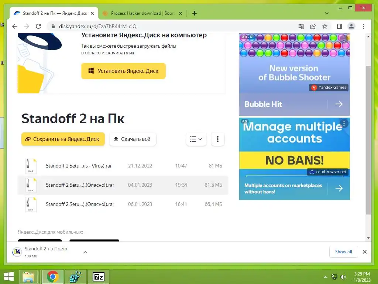This screenshot has width=378, height=284.
Task: Bookmark this page with the star icon
Action: 325,26
